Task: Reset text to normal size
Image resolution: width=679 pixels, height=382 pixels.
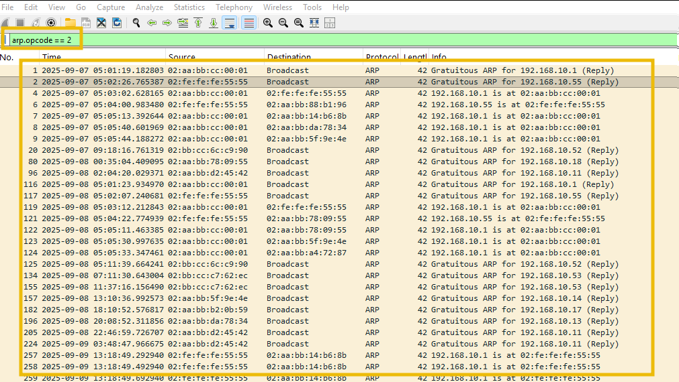Action: pos(299,23)
